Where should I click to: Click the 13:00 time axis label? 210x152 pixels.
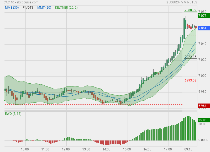coord(86,149)
